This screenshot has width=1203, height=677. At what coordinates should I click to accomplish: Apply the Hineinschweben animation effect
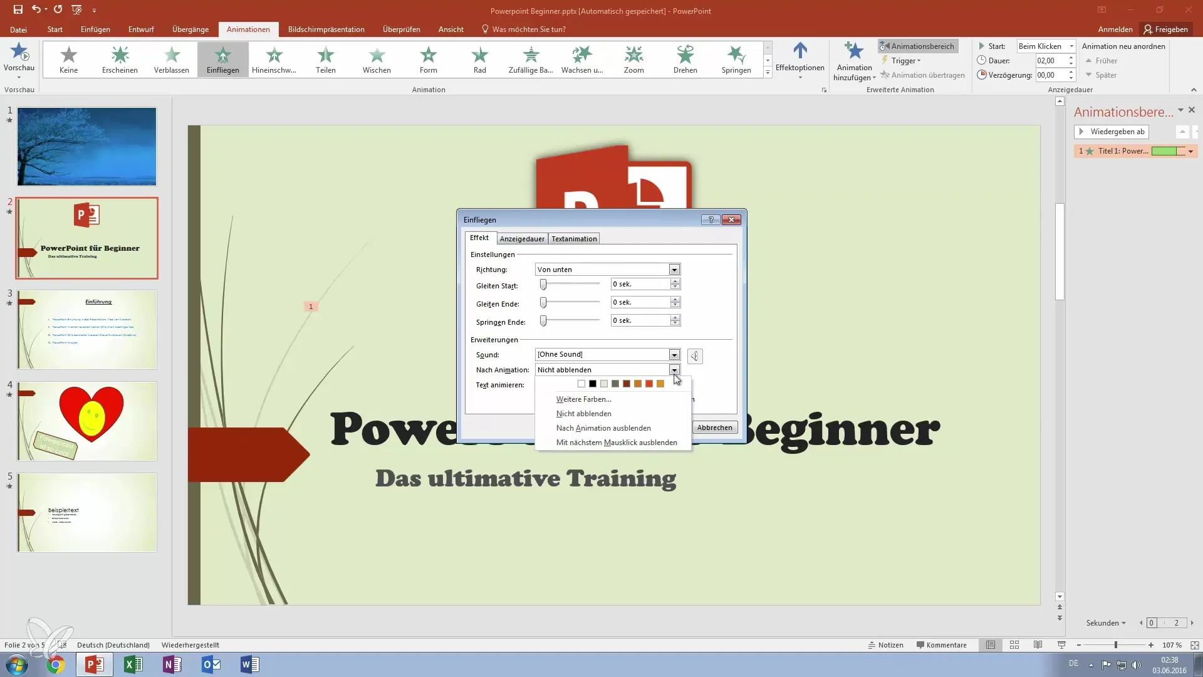point(274,60)
